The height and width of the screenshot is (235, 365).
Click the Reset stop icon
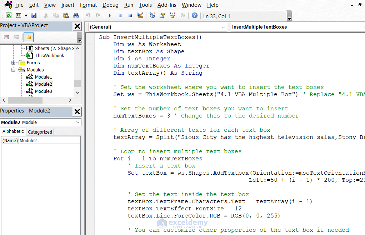point(130,16)
